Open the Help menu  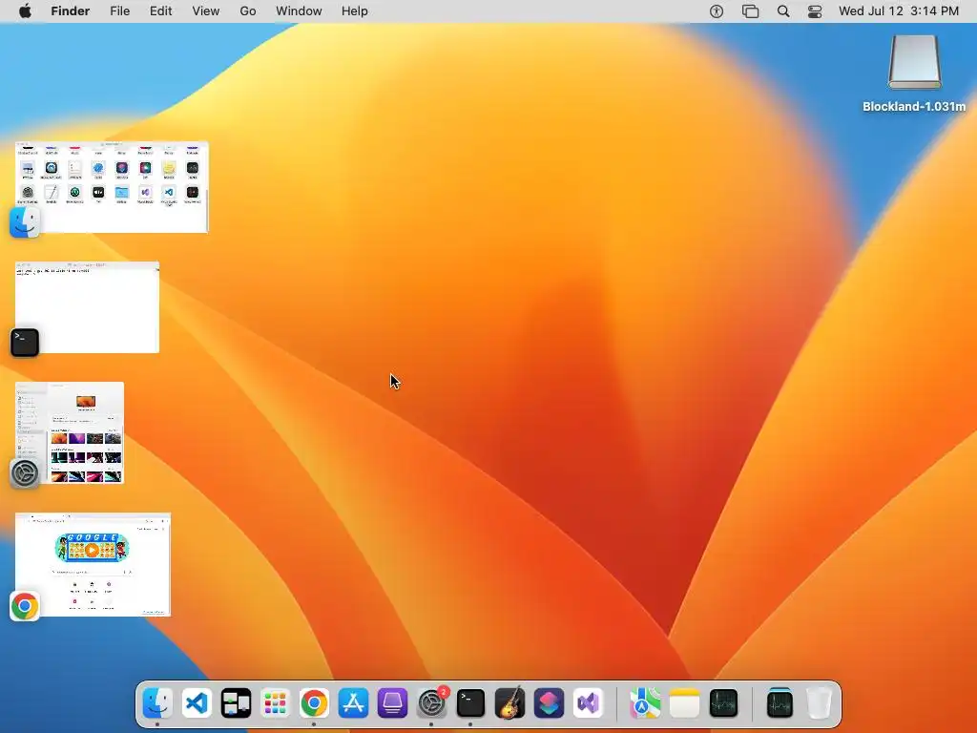355,11
